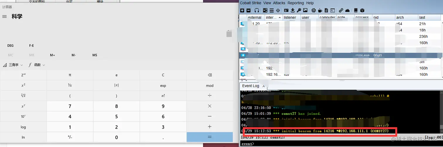Toggle the 2nd function key
The image size is (443, 147).
pyautogui.click(x=23, y=75)
